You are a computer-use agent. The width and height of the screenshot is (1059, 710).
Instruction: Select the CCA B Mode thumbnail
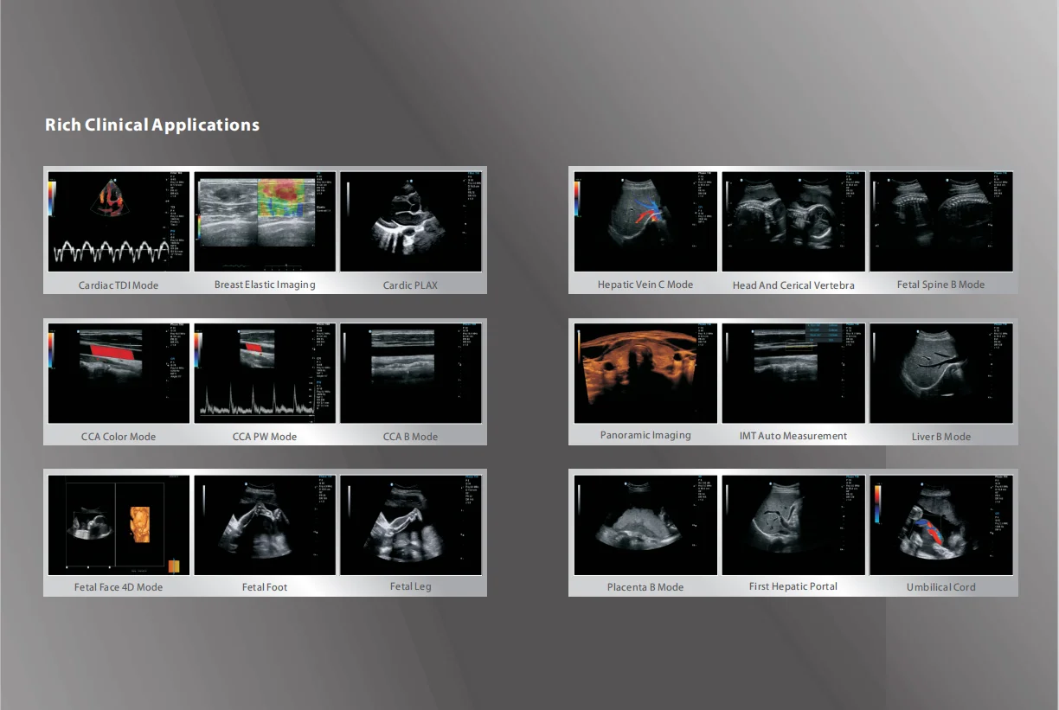pyautogui.click(x=411, y=374)
